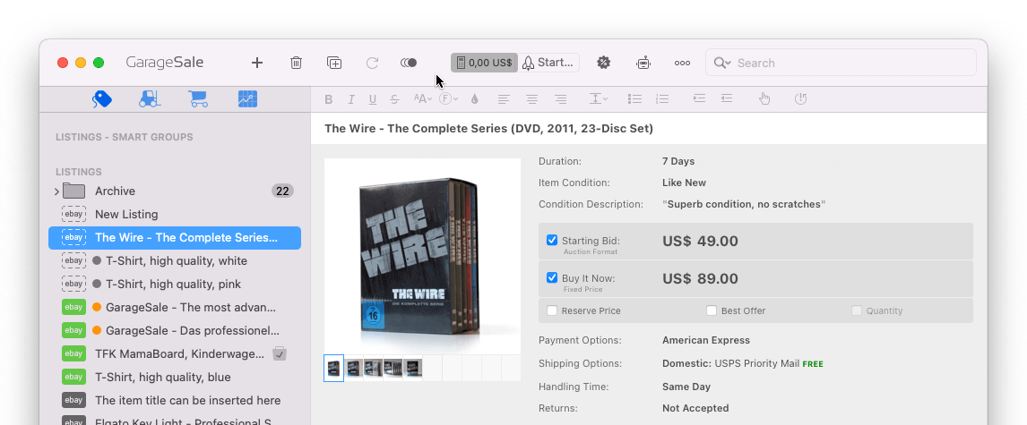Open the text color droplet picker
Viewport: 1027px width, 425px height.
(475, 99)
